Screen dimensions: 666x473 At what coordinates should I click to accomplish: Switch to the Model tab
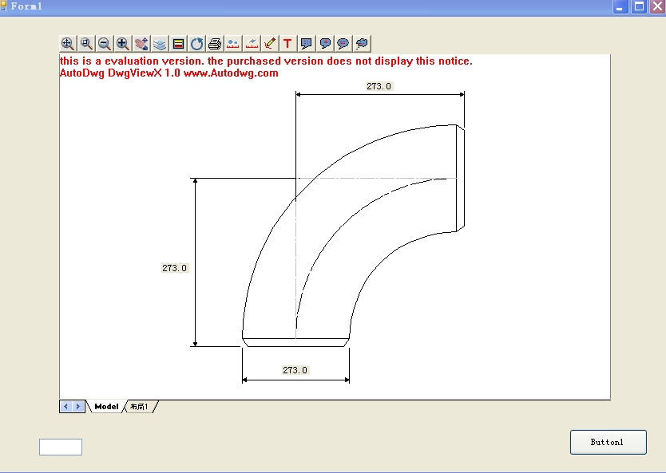pos(106,407)
